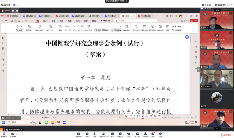Image resolution: width=234 pixels, height=138 pixels.
Task: Open WeChat from the Windows taskbar
Action: pos(47,122)
